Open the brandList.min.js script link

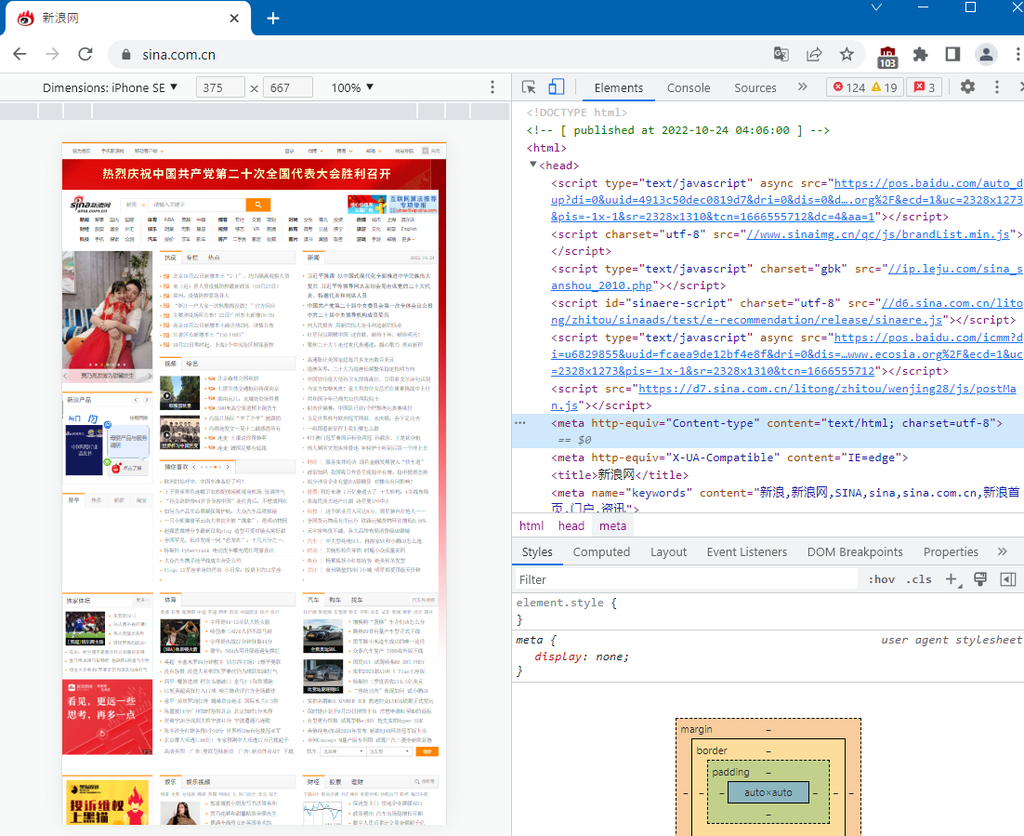[878, 234]
